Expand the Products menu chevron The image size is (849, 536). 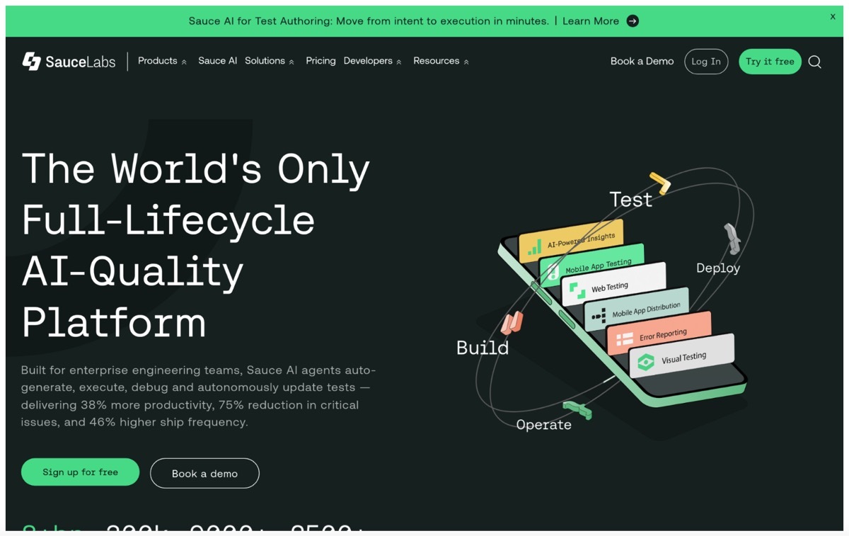184,62
